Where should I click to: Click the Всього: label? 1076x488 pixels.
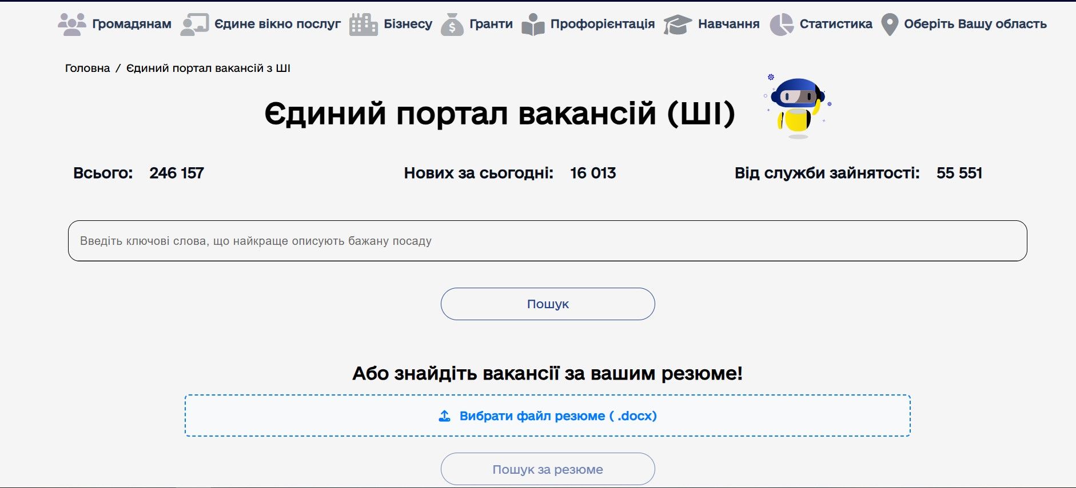pyautogui.click(x=103, y=173)
